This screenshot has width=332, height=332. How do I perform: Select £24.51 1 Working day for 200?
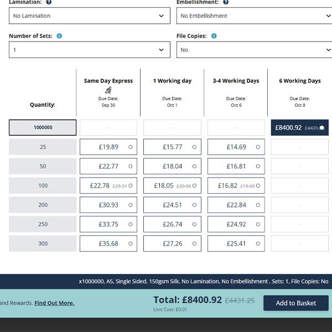[x=172, y=205]
